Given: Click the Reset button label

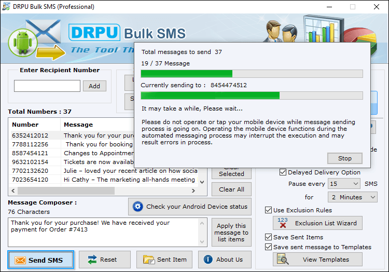Looking at the screenshot, I should (x=108, y=260).
